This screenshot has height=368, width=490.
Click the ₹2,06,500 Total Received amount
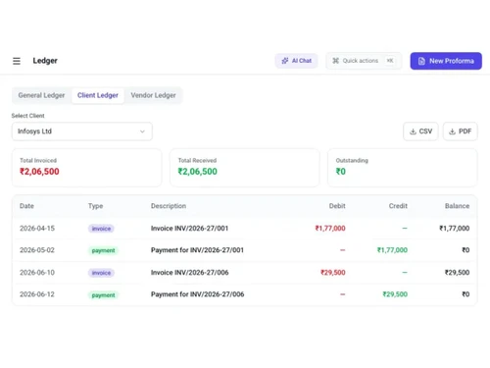pos(197,172)
